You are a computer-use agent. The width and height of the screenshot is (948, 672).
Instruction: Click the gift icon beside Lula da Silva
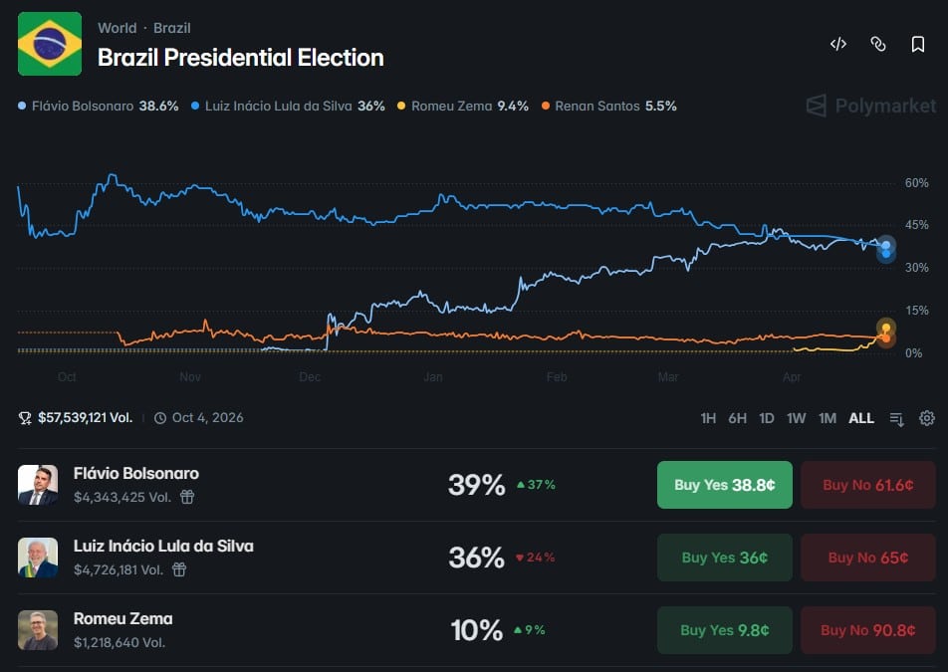coord(179,569)
